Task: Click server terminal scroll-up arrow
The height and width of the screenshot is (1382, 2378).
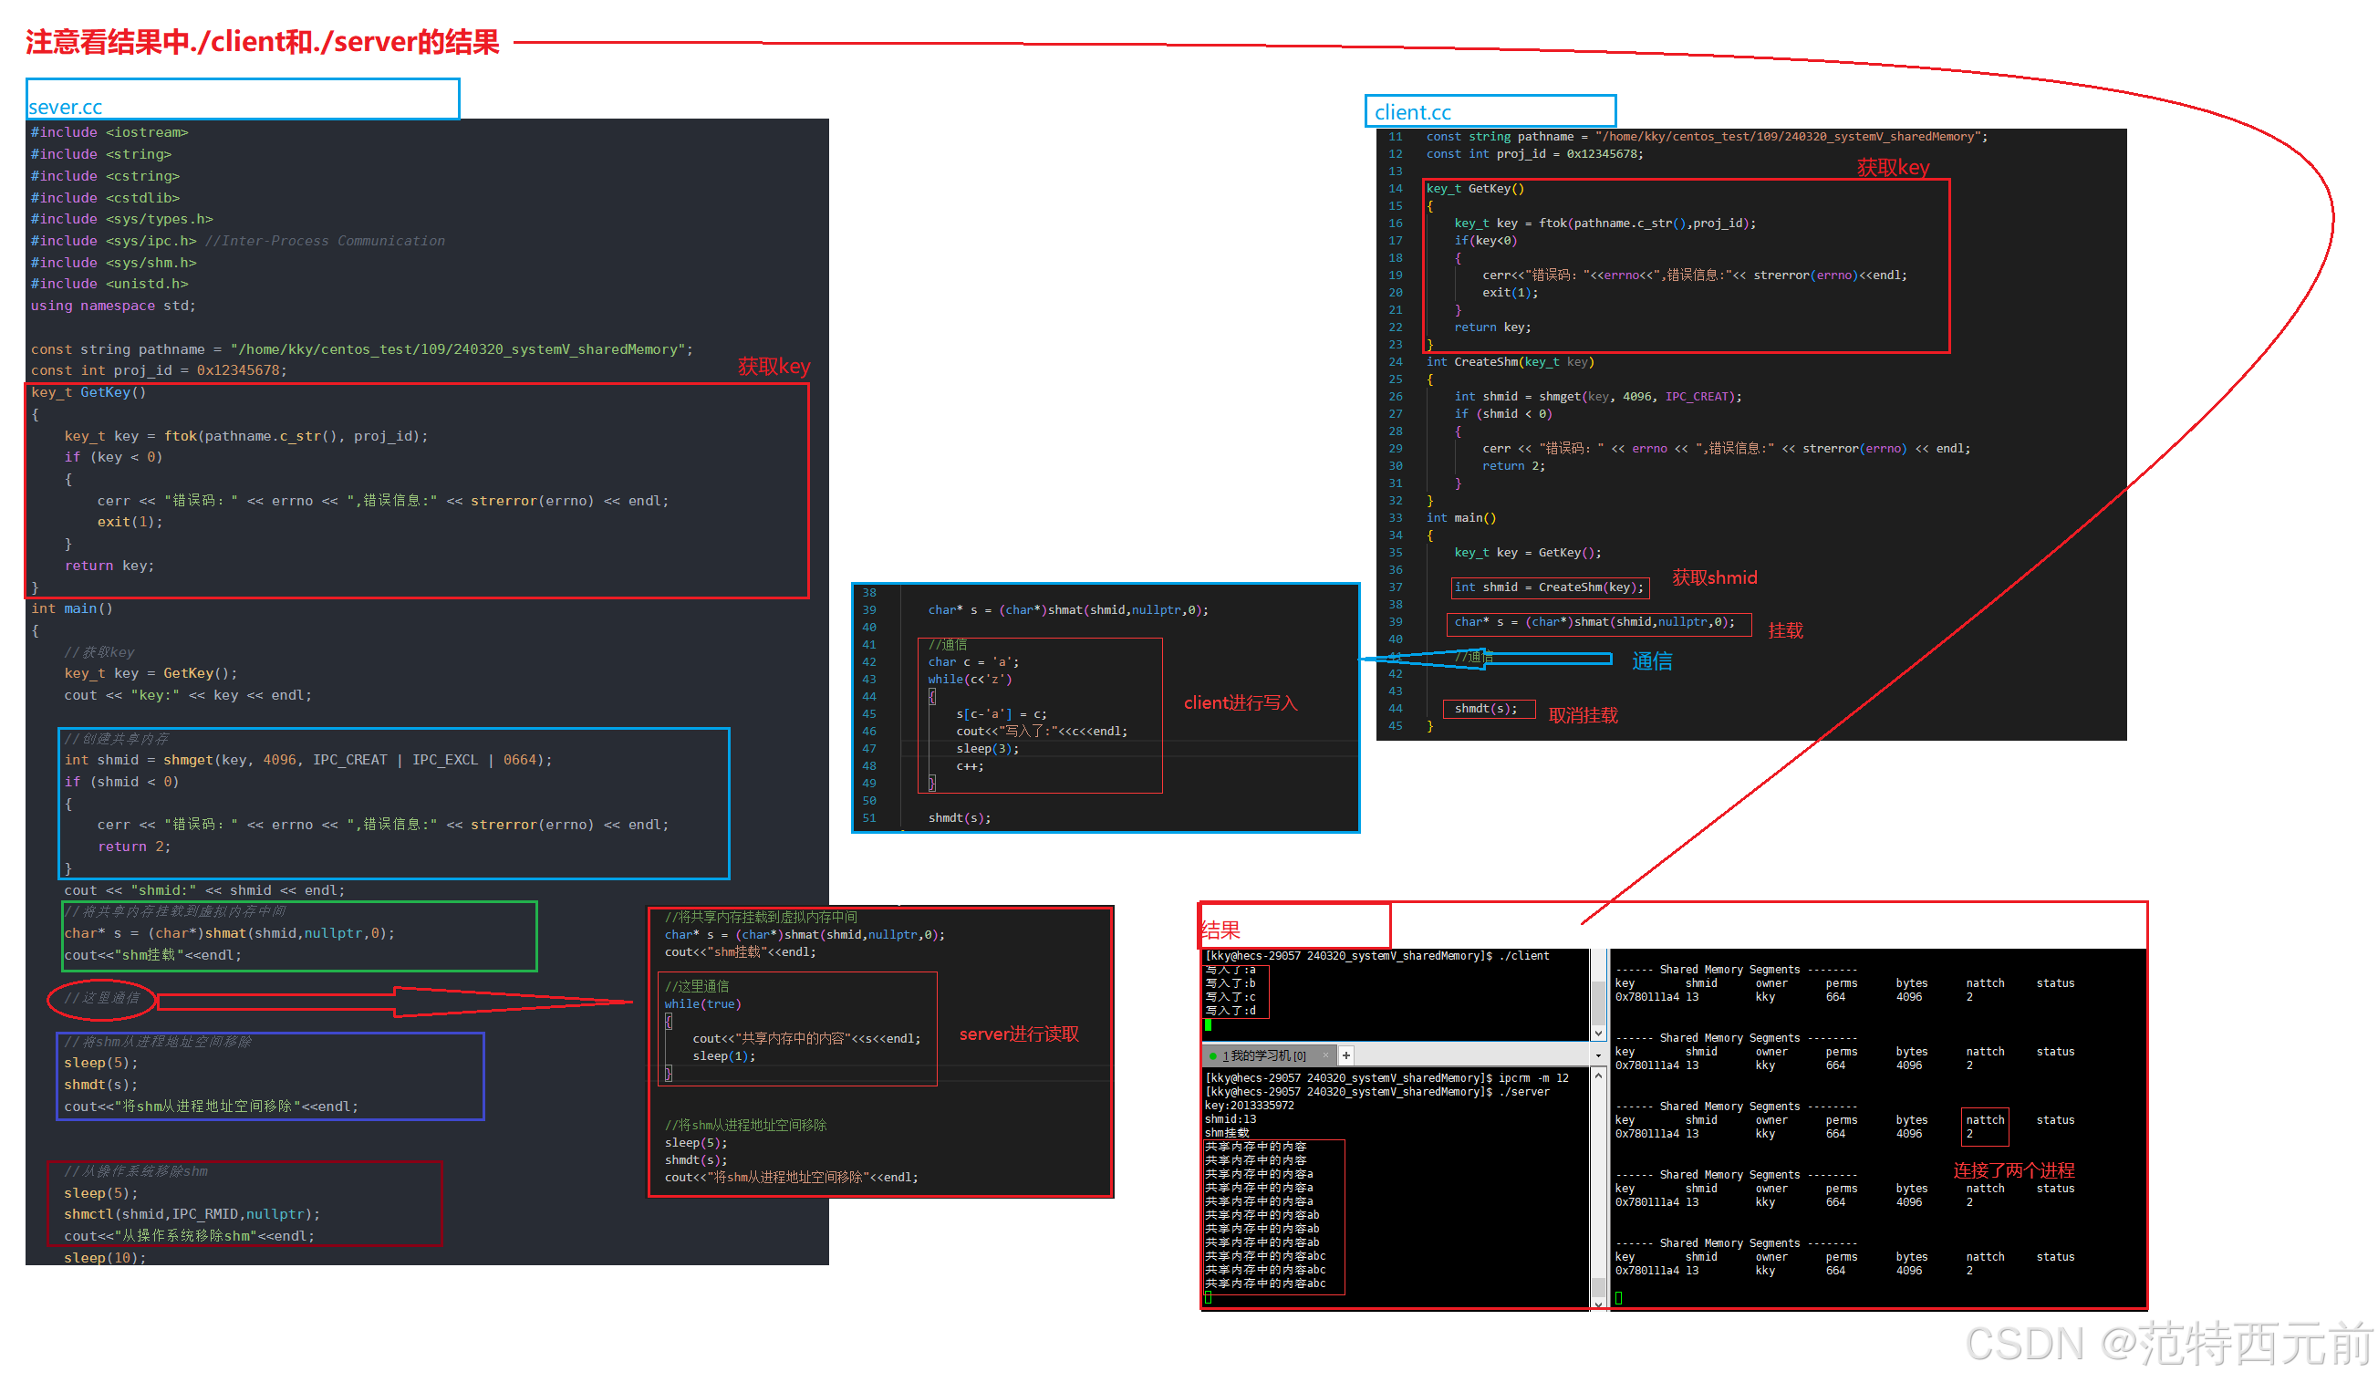Action: pyautogui.click(x=1598, y=1075)
